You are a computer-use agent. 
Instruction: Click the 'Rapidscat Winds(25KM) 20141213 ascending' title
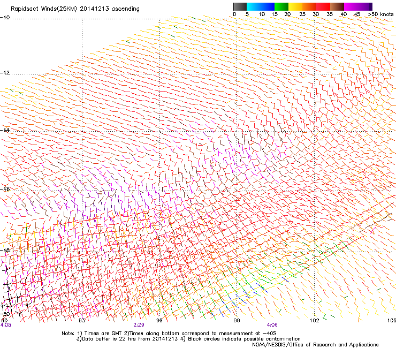click(x=75, y=9)
